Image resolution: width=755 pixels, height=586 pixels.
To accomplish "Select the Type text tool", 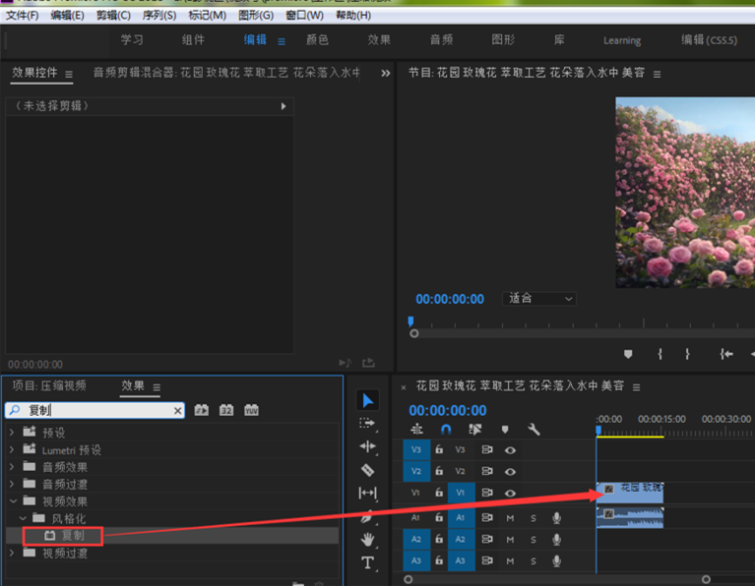I will coord(367,562).
